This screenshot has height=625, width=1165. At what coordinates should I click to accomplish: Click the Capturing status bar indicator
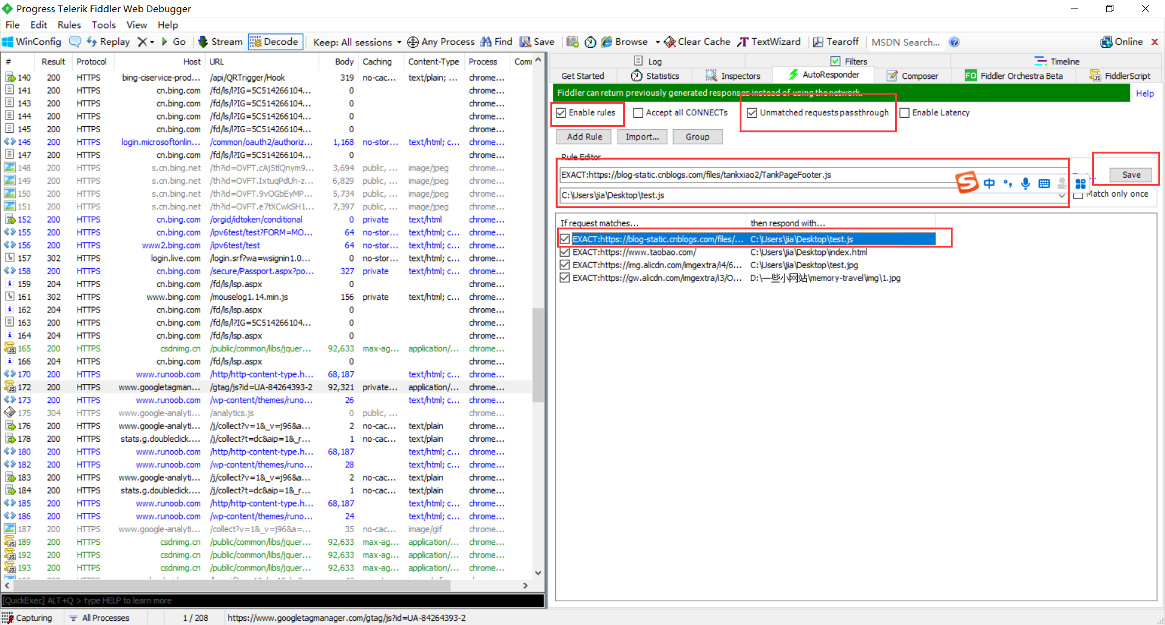click(x=28, y=618)
